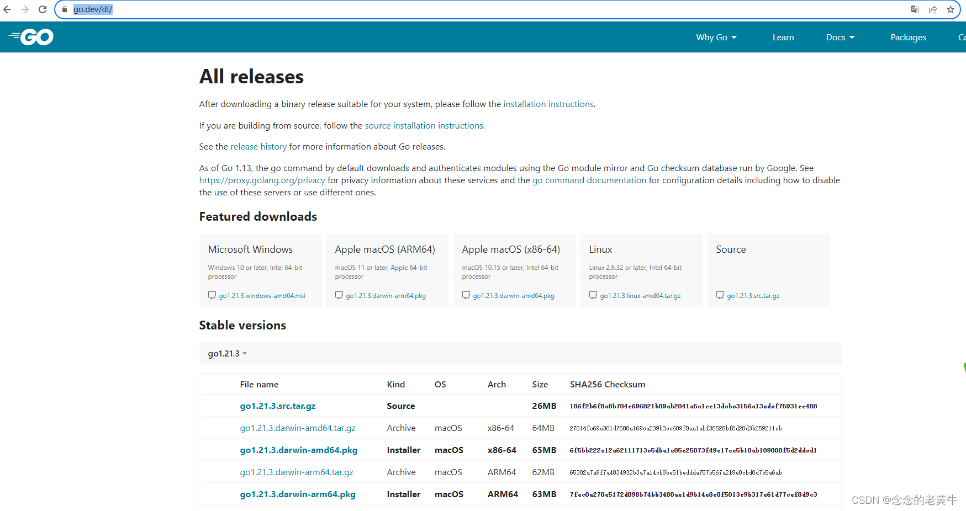Open the Why Go dropdown menu
Screen dimensions: 966x511
coord(716,37)
